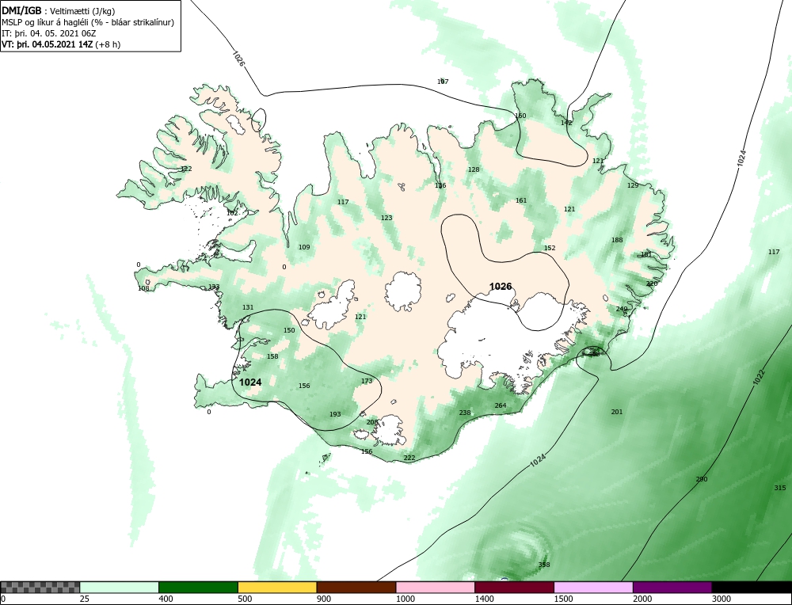Click the yellow 500–900 legend swatch
Image resolution: width=792 pixels, height=605 pixels.
[x=277, y=588]
